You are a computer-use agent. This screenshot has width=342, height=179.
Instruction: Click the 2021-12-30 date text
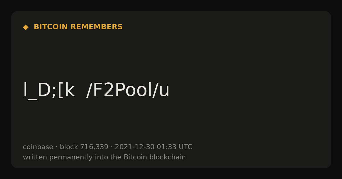click(135, 147)
